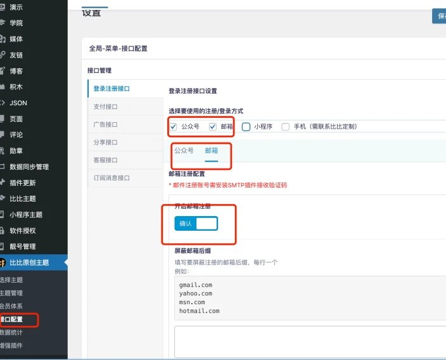Click the hotmail.com example text
This screenshot has width=446, height=360.
pyautogui.click(x=199, y=311)
